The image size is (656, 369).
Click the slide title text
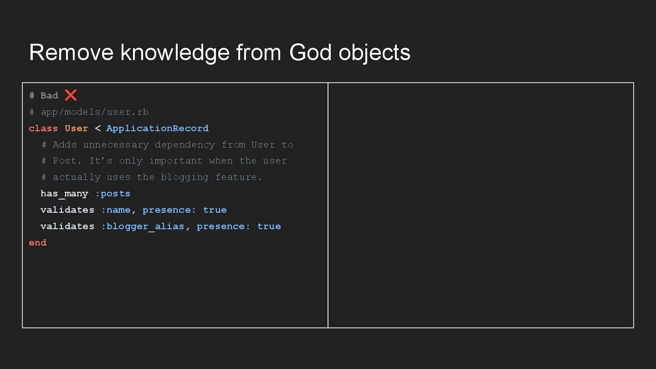coord(220,52)
